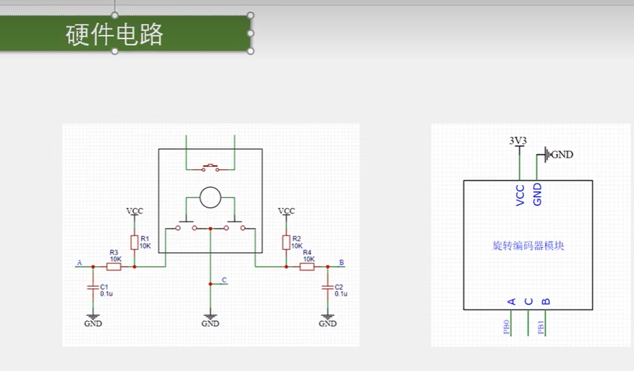Screen dimensions: 634x371
Task: Click the bottom-middle handle of the title box
Action: click(114, 51)
